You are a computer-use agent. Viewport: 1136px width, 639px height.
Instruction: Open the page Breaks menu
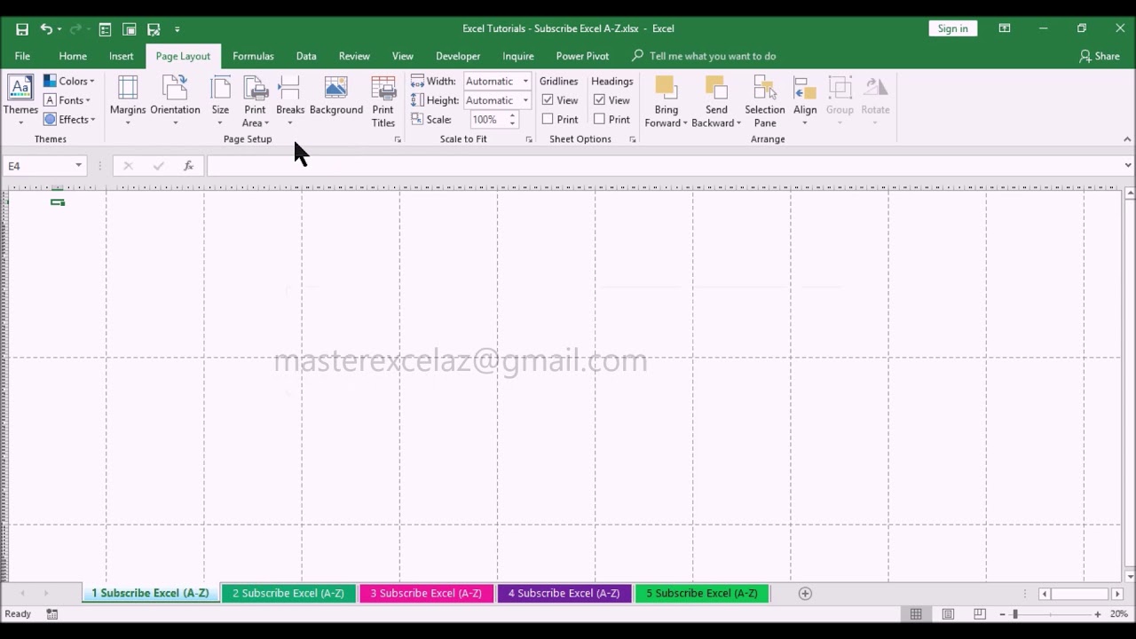point(290,99)
